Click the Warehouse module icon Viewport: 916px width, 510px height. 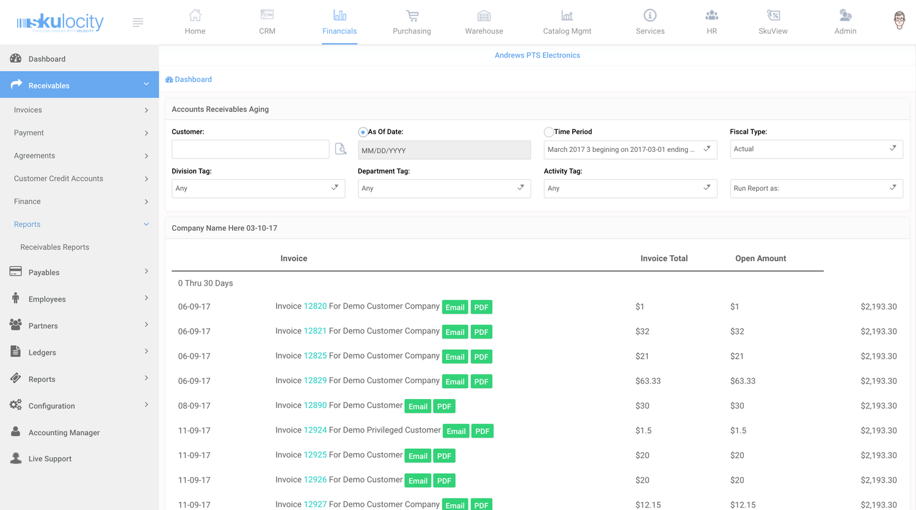(x=484, y=22)
